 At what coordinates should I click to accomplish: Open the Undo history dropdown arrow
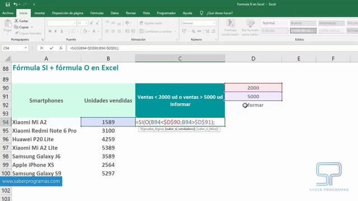tap(19, 4)
